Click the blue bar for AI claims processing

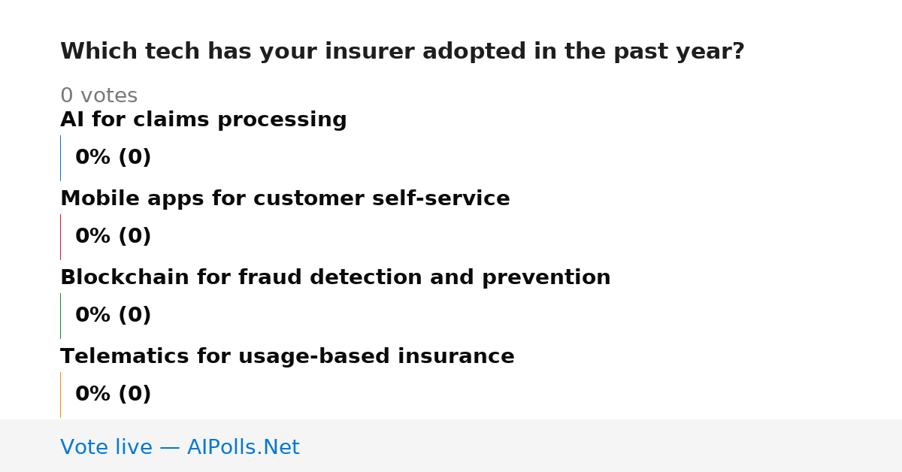tap(60, 158)
